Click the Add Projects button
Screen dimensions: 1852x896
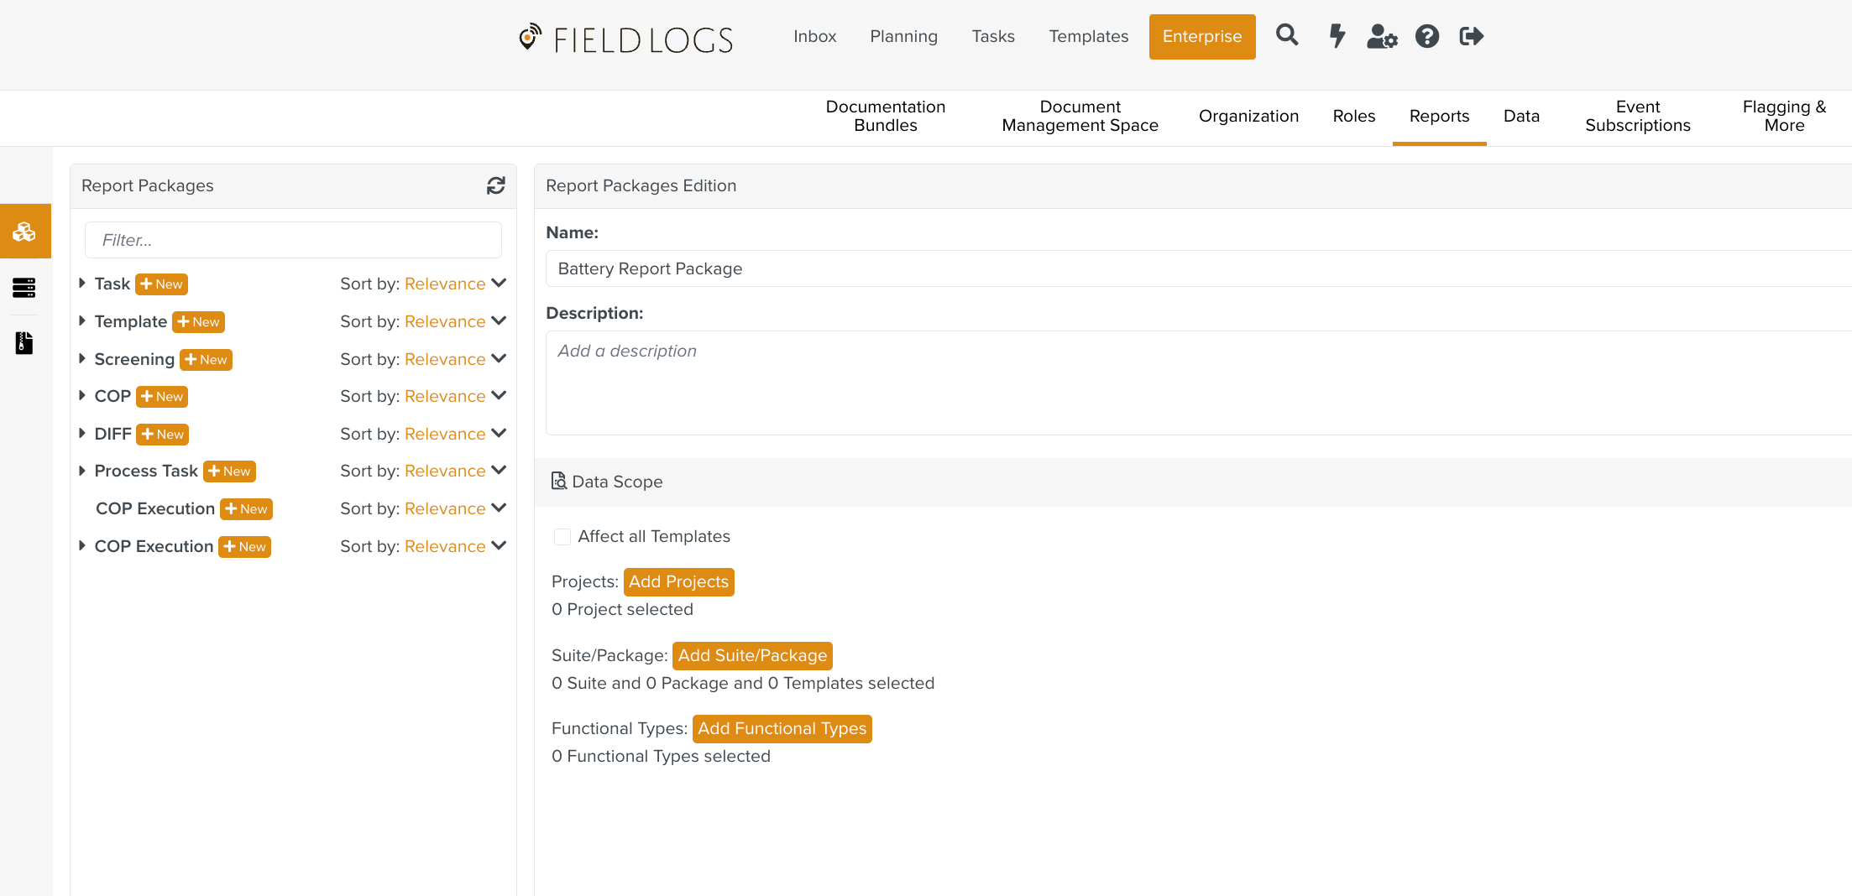[x=678, y=582]
